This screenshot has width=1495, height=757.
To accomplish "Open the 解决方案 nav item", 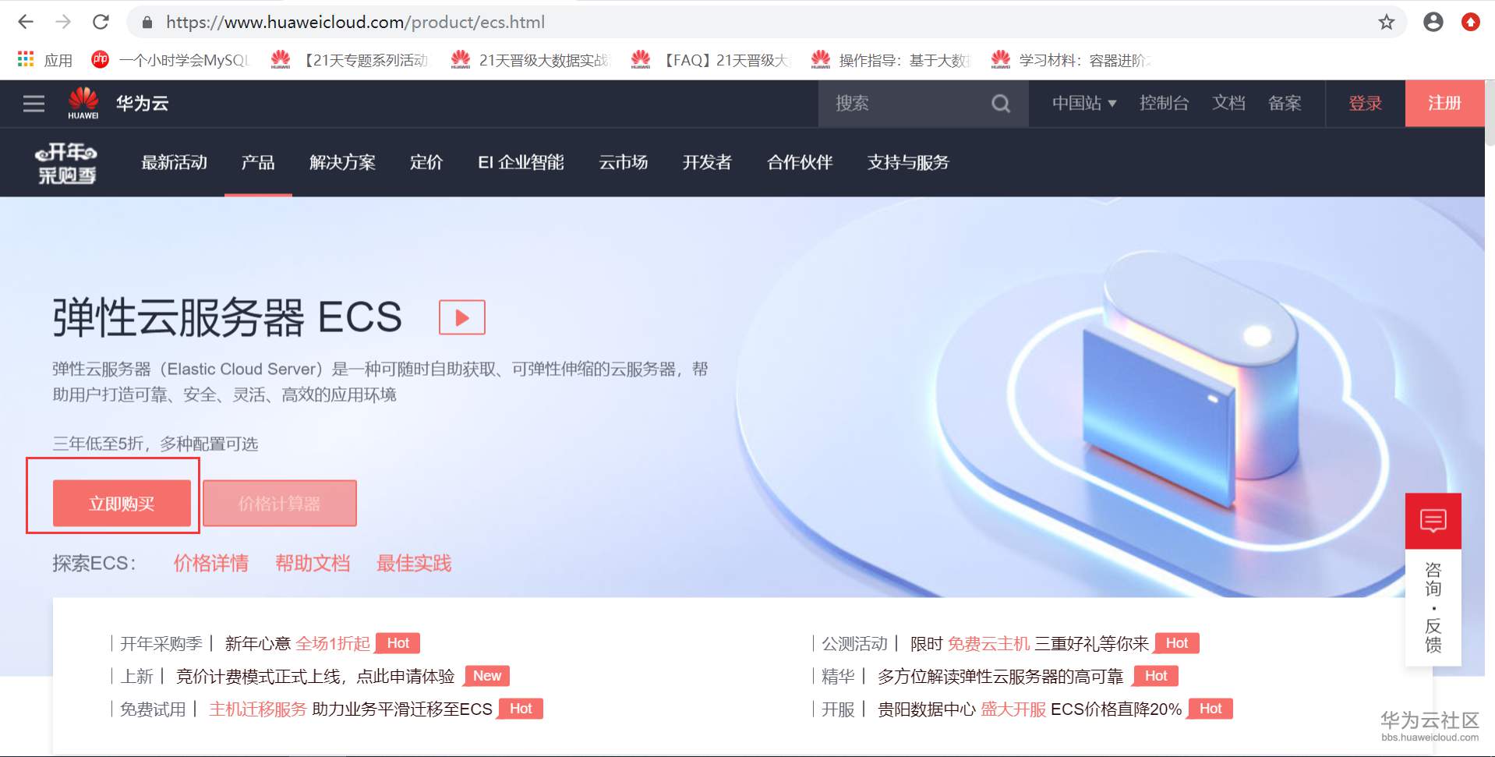I will coord(342,162).
